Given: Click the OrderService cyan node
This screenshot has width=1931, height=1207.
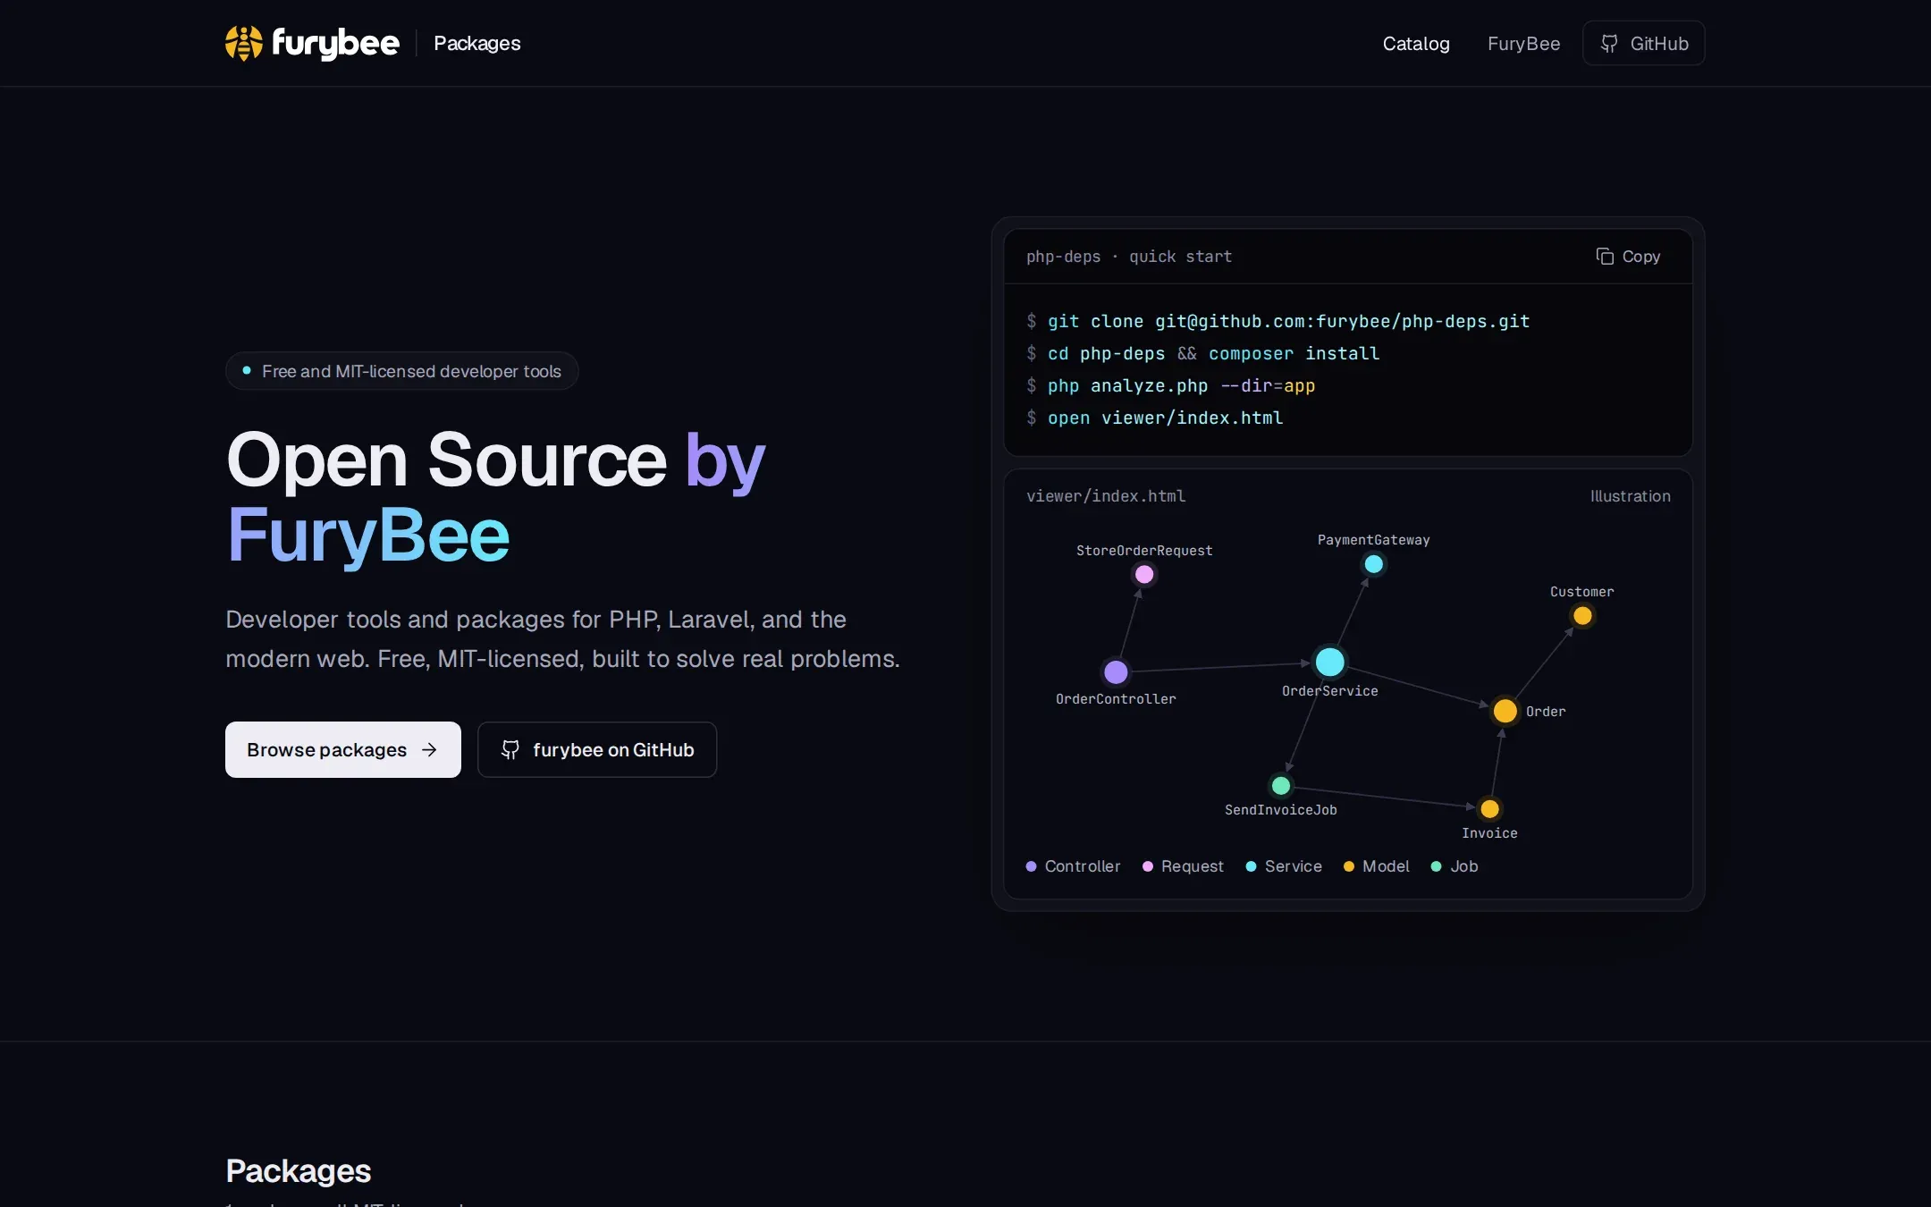Looking at the screenshot, I should pyautogui.click(x=1330, y=662).
